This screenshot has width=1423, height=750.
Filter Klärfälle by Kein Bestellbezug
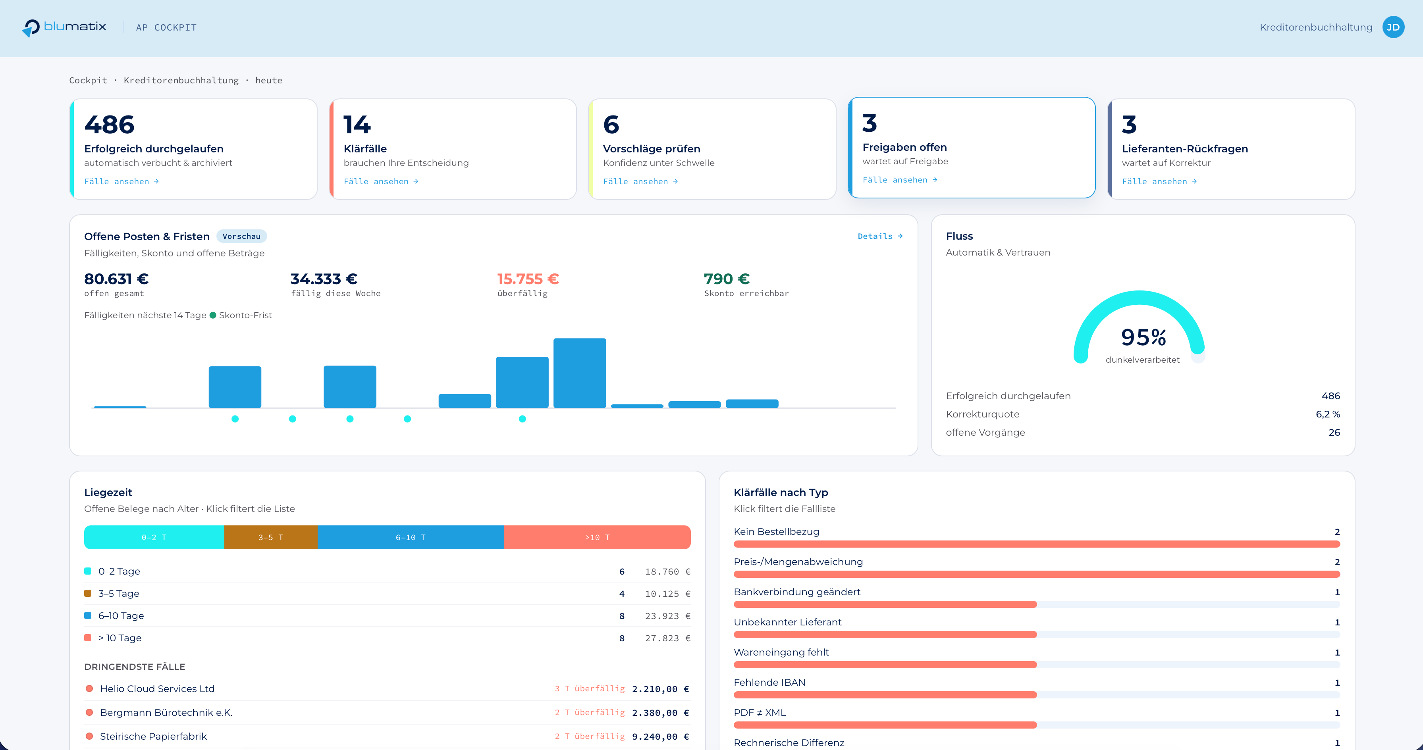1036,537
